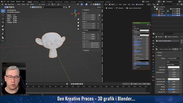Open the File menu

[5, 2]
